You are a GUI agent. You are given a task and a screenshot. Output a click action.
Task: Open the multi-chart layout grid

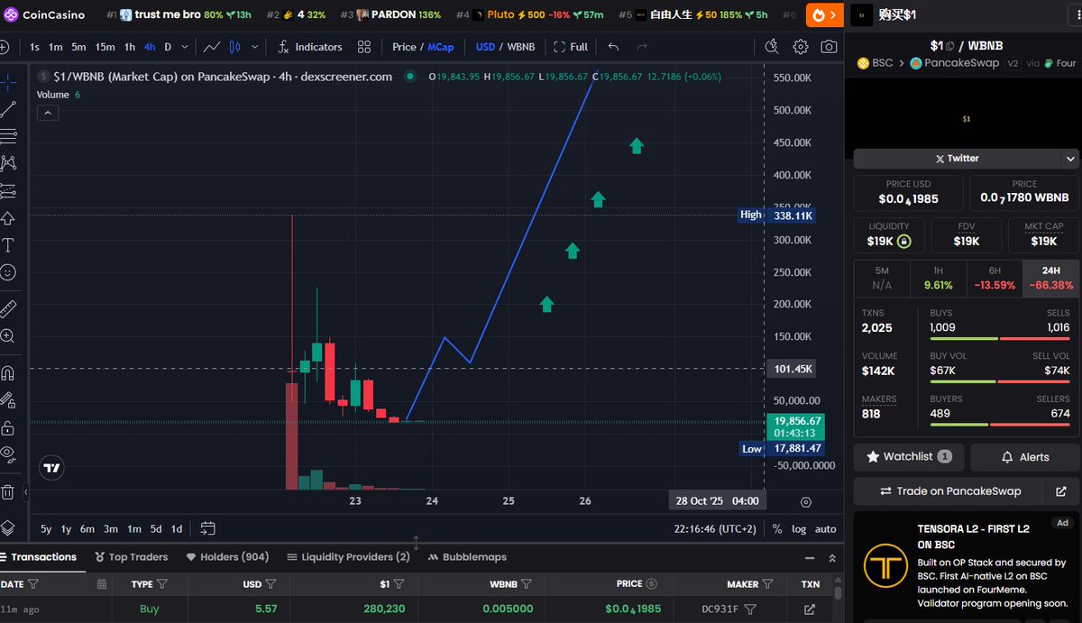pos(364,47)
